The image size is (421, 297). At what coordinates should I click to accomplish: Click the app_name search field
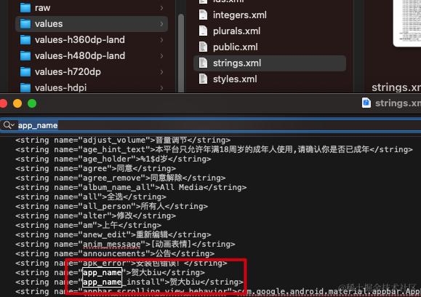(211, 125)
